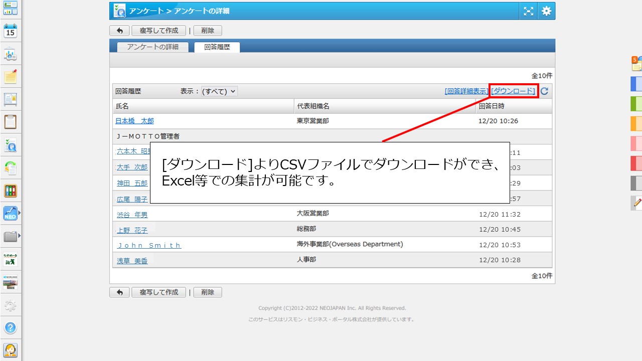Click the ダウンロード link
This screenshot has width=642, height=361.
tap(513, 91)
